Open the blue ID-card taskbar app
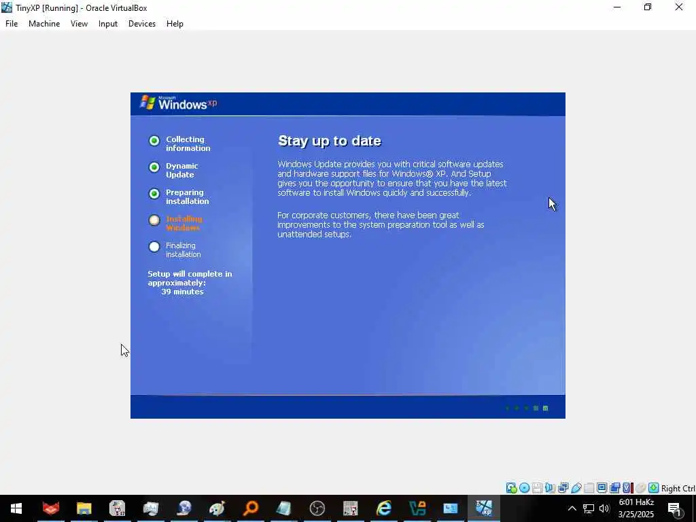Viewport: 696px width, 522px height. pos(451,508)
